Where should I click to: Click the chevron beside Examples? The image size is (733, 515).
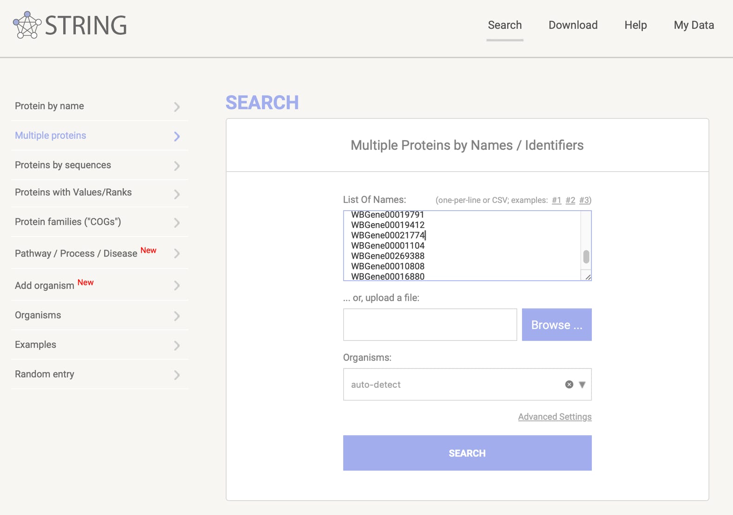click(177, 345)
